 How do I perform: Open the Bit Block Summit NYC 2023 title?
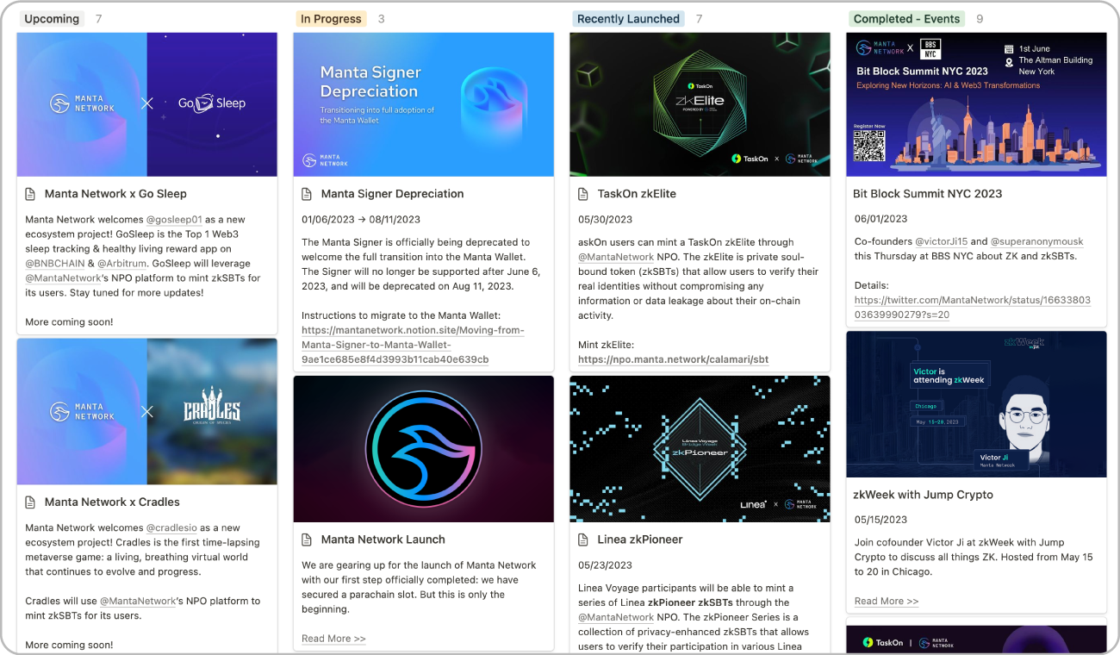click(x=928, y=194)
